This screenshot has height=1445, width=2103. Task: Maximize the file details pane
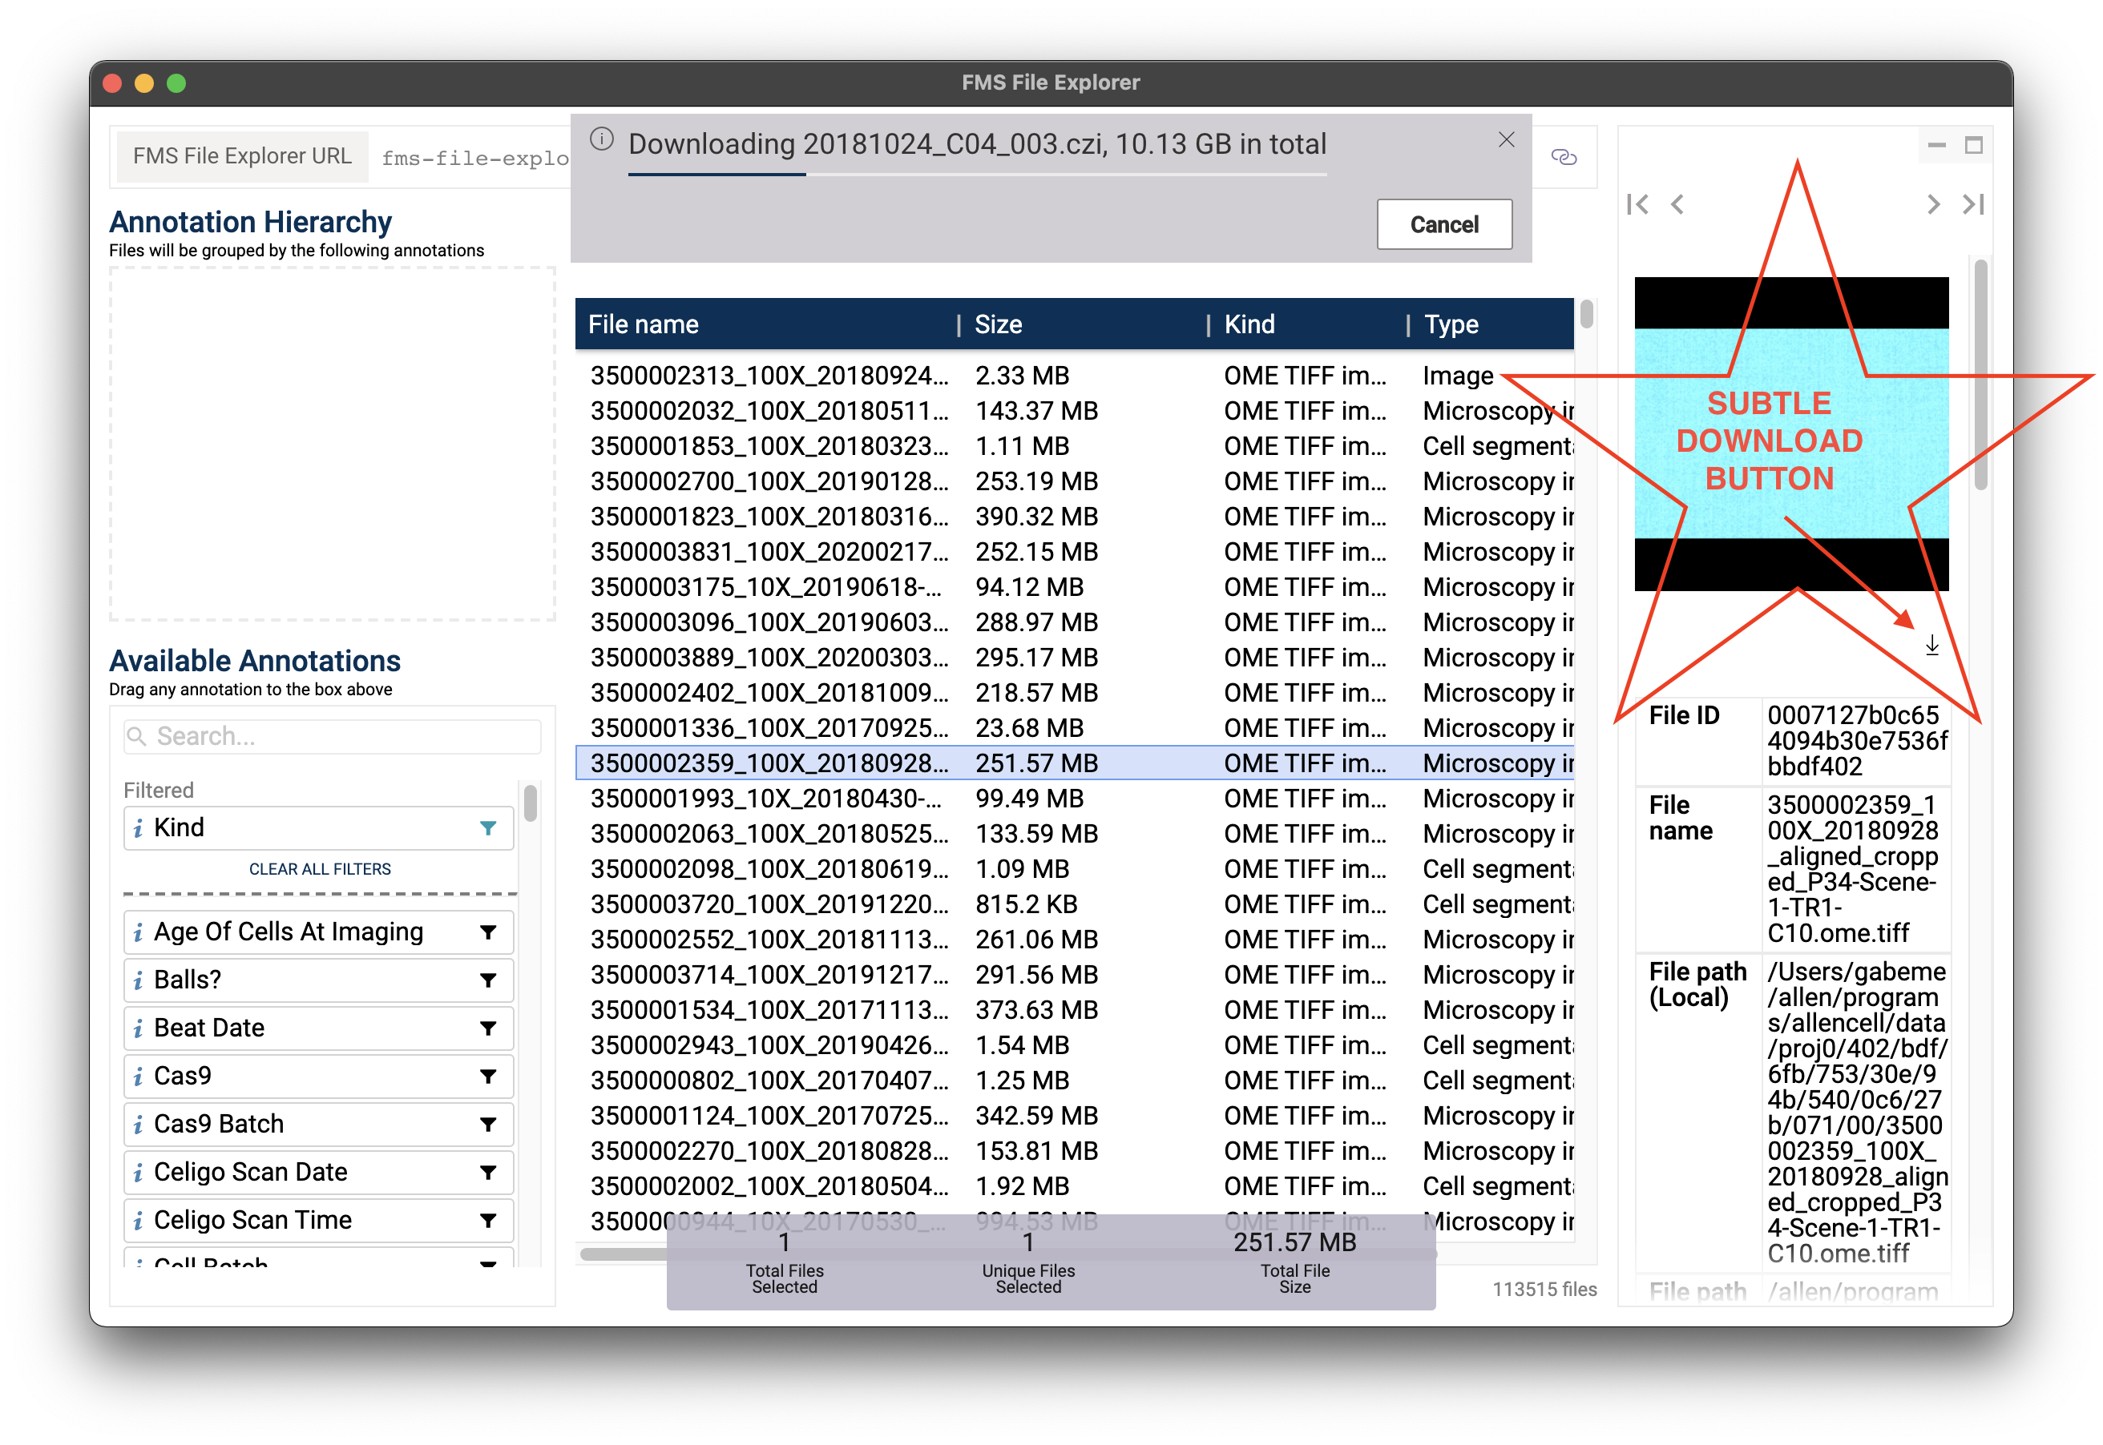[1972, 145]
